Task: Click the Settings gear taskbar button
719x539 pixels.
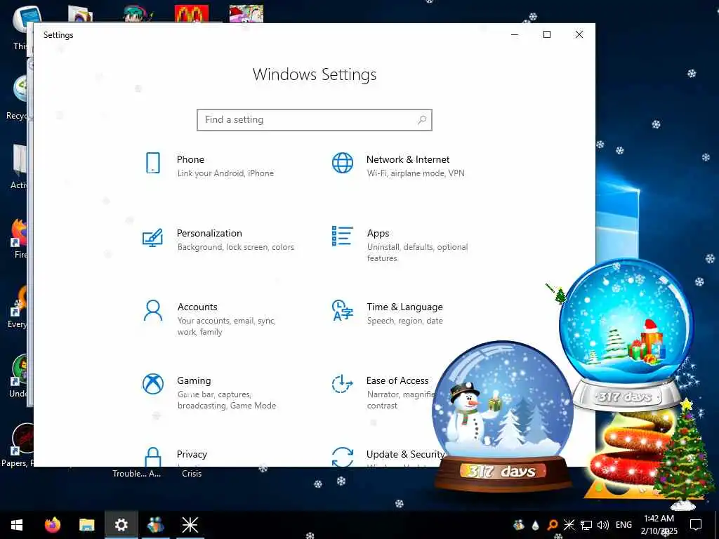Action: (121, 525)
